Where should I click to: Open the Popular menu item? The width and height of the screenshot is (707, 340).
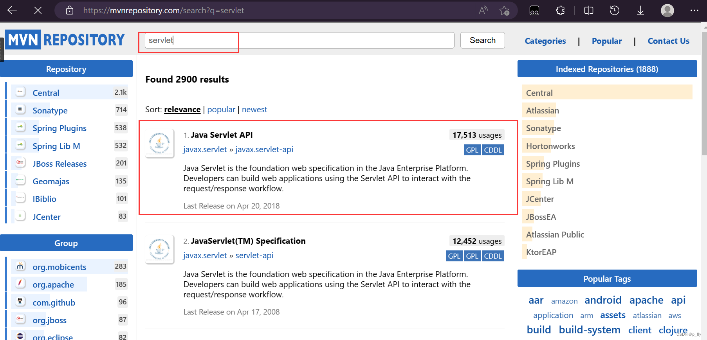coord(607,41)
